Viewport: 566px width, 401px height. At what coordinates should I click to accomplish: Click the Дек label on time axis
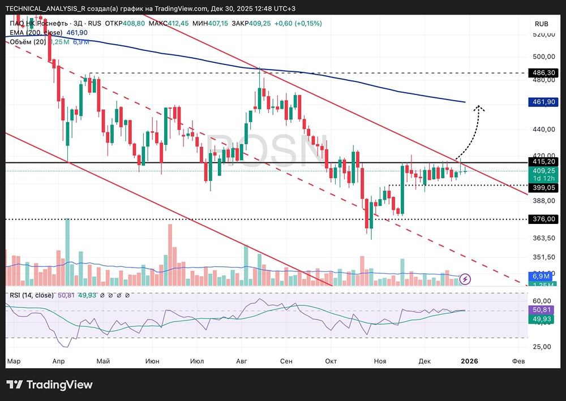[424, 361]
